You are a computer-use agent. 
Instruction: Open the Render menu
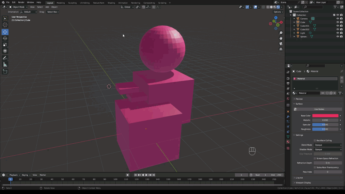coord(21,3)
